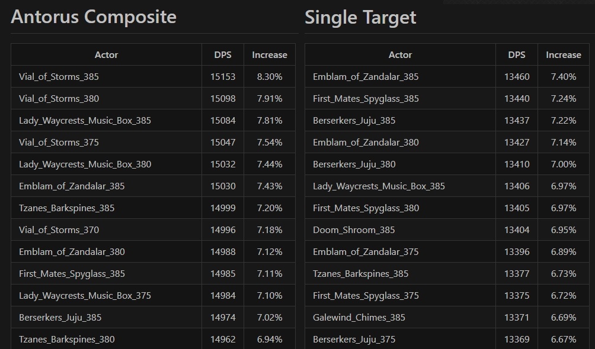Image resolution: width=595 pixels, height=349 pixels.
Task: Click the 15153 DPS value
Action: click(x=223, y=77)
